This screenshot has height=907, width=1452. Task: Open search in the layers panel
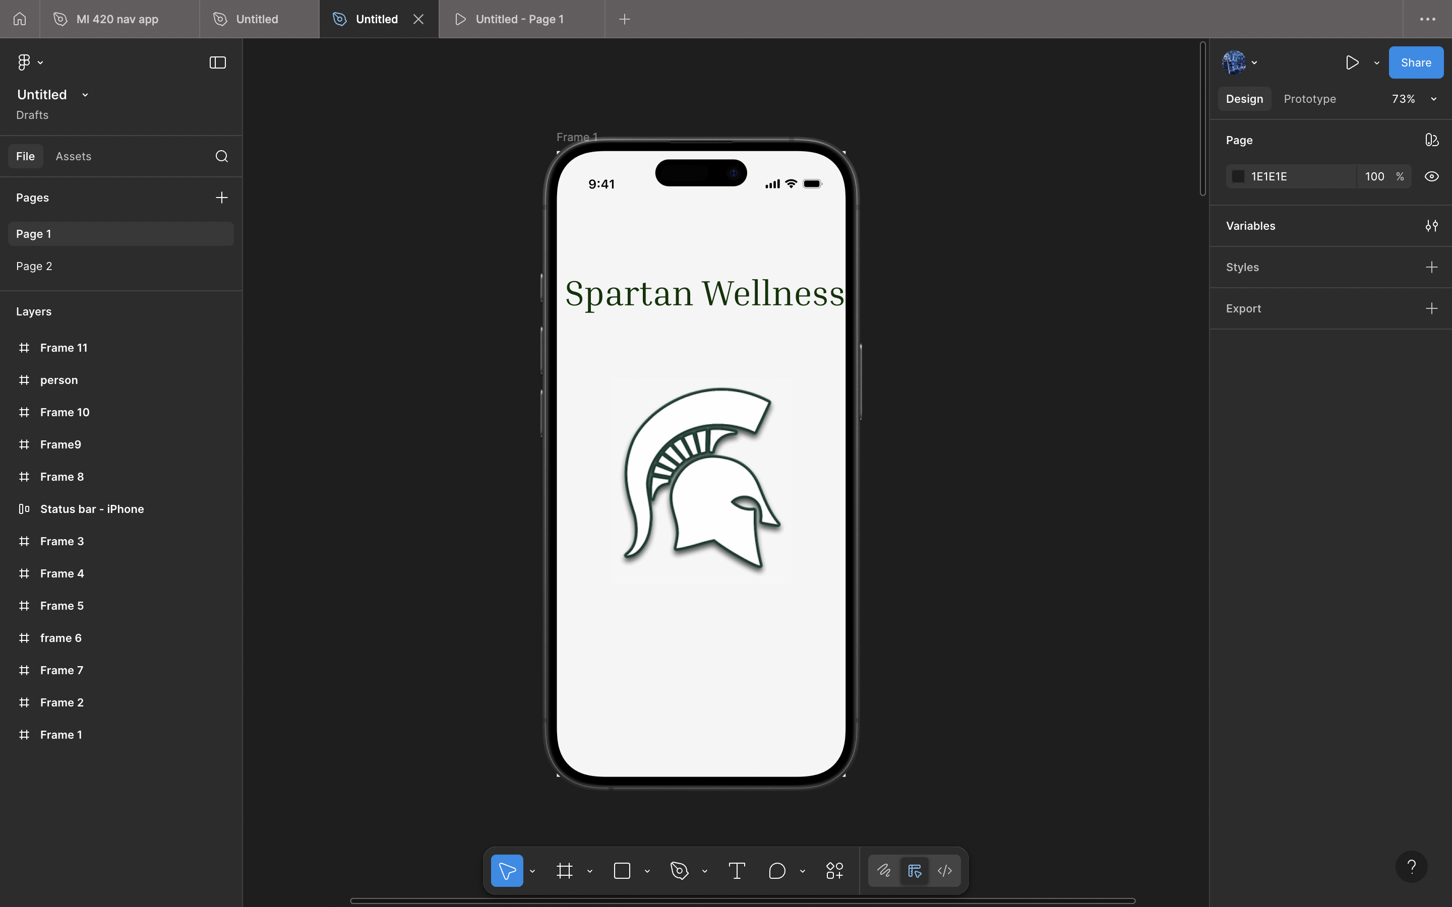tap(221, 156)
